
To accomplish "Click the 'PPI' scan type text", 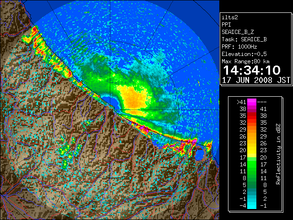I will click(226, 25).
